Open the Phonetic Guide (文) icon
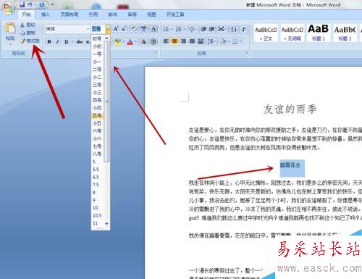This screenshot has height=279, width=362. [143, 29]
